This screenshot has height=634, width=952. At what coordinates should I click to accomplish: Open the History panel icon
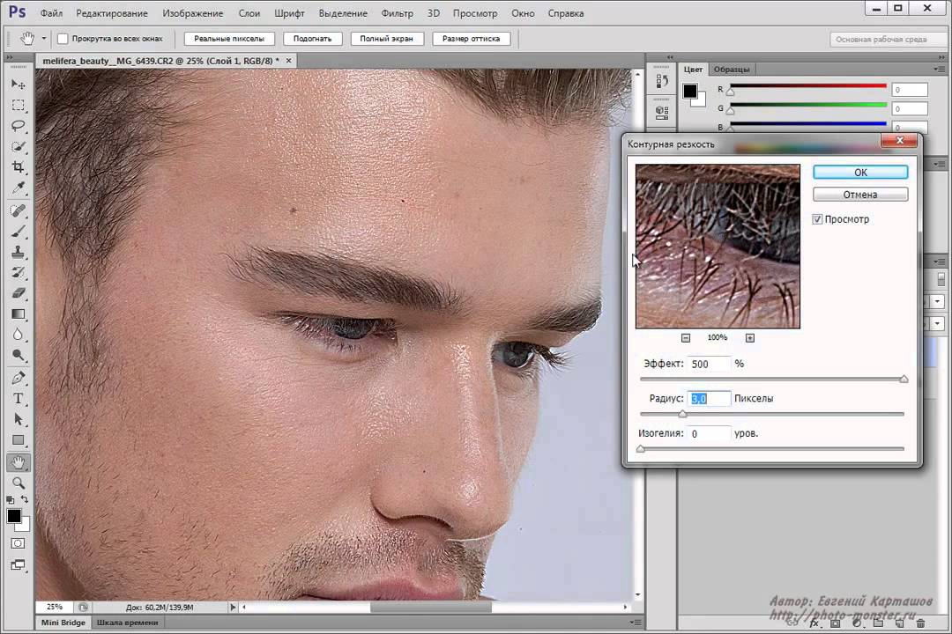point(662,81)
